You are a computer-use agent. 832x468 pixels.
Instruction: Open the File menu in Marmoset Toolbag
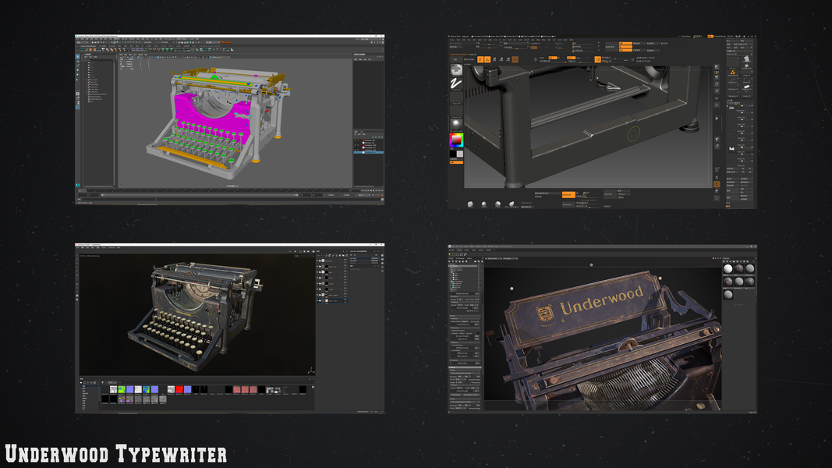click(455, 246)
